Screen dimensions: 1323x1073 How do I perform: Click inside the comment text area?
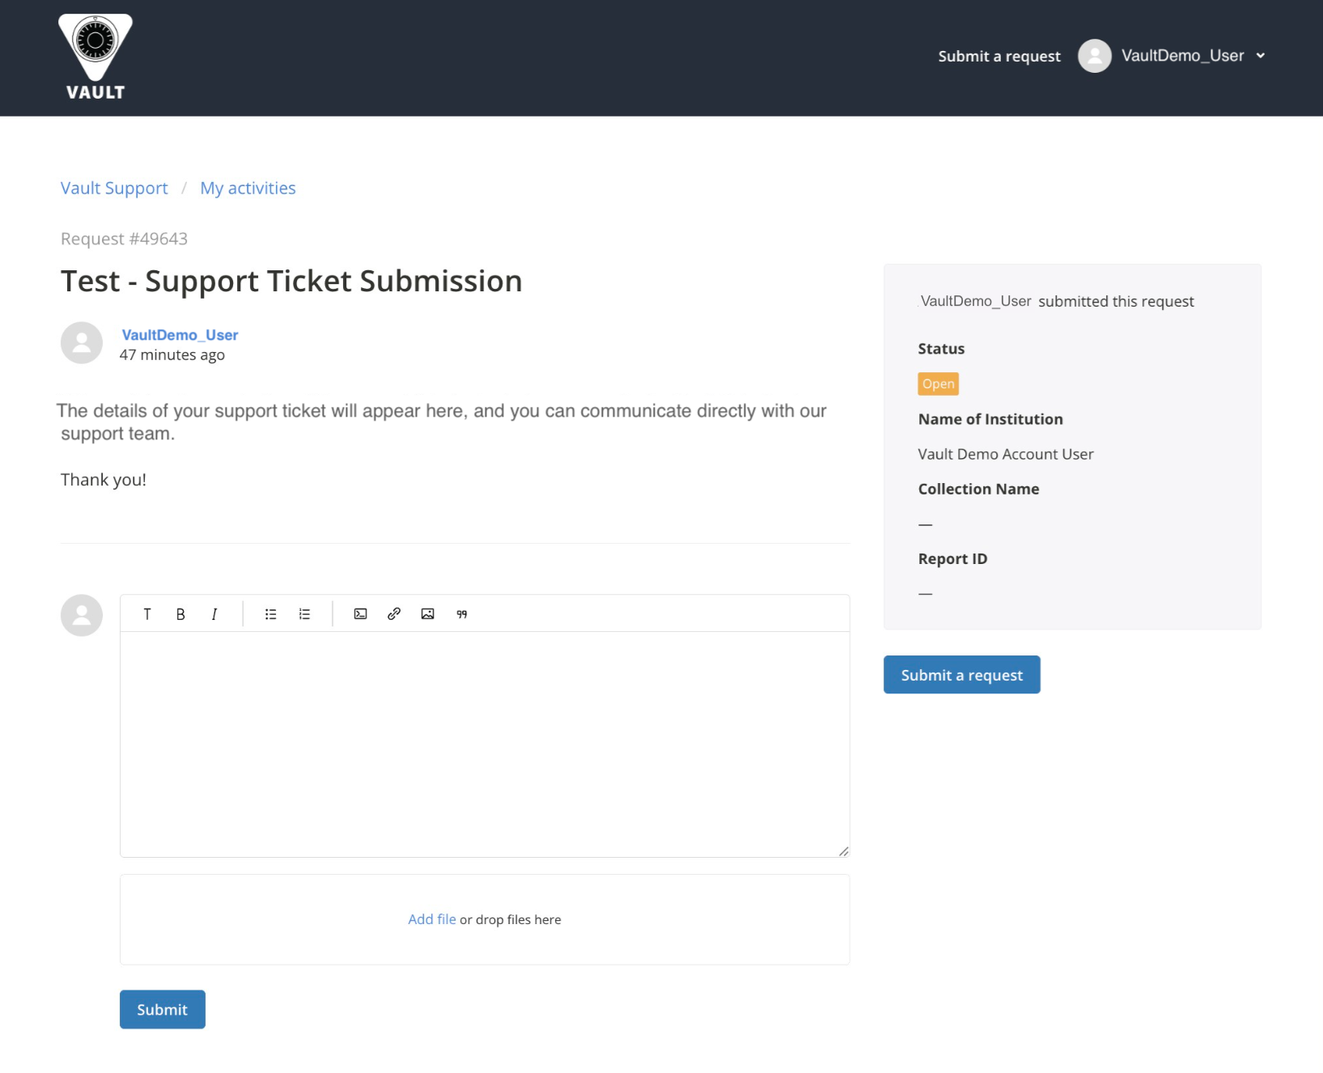pyautogui.click(x=485, y=744)
